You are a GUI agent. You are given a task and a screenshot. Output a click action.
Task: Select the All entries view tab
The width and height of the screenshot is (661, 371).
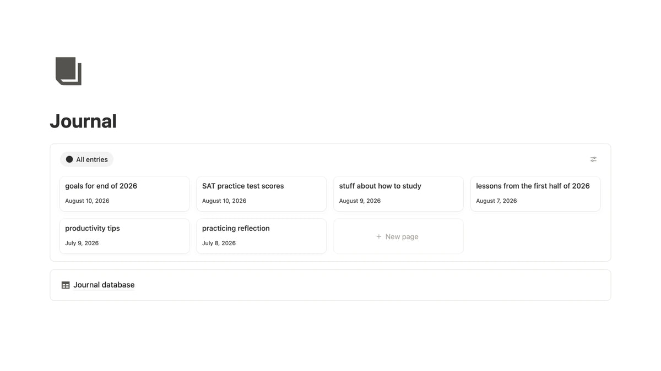click(86, 159)
